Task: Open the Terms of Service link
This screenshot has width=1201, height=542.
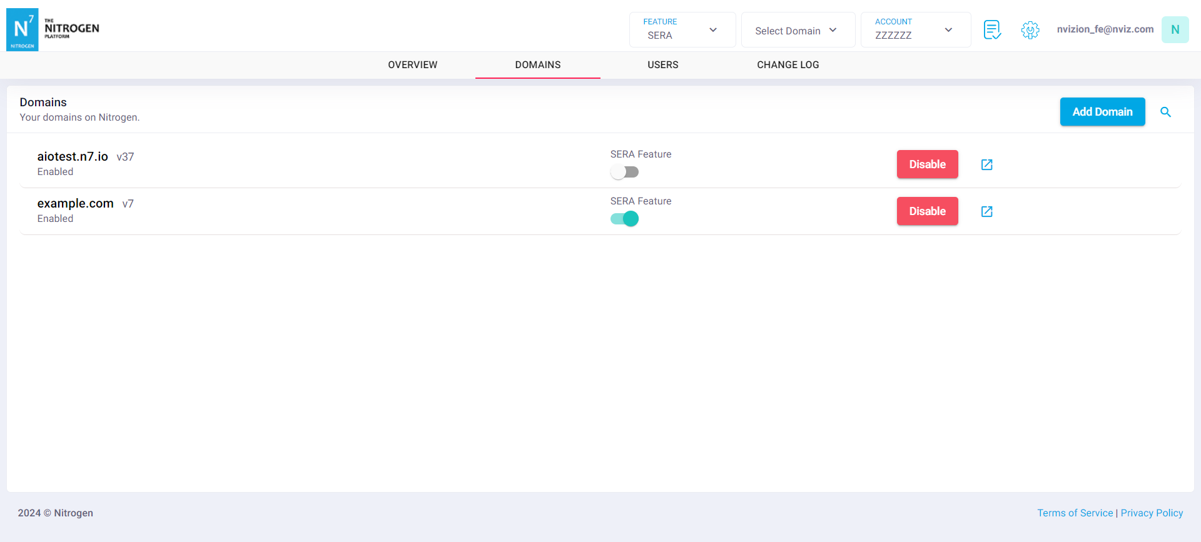Action: tap(1075, 513)
